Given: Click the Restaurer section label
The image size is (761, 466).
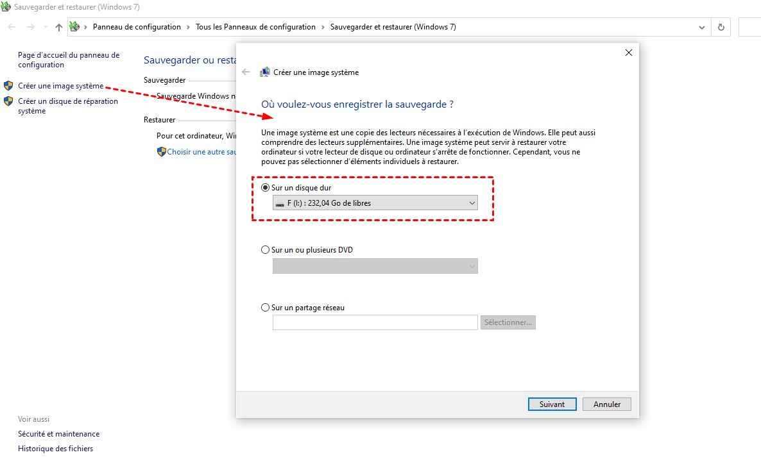Looking at the screenshot, I should (x=159, y=120).
